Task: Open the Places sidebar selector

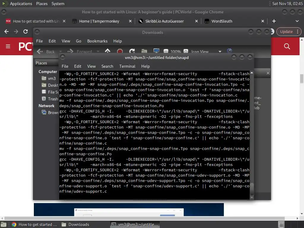Action: click(x=47, y=63)
